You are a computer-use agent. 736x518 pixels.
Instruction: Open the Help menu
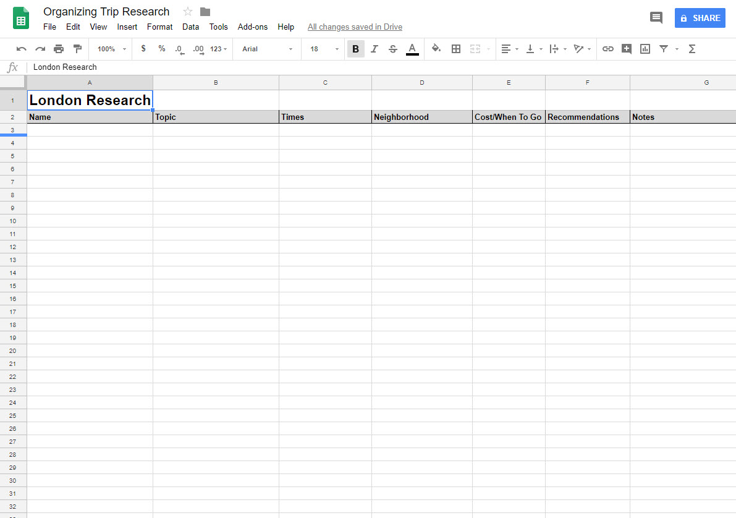(286, 27)
